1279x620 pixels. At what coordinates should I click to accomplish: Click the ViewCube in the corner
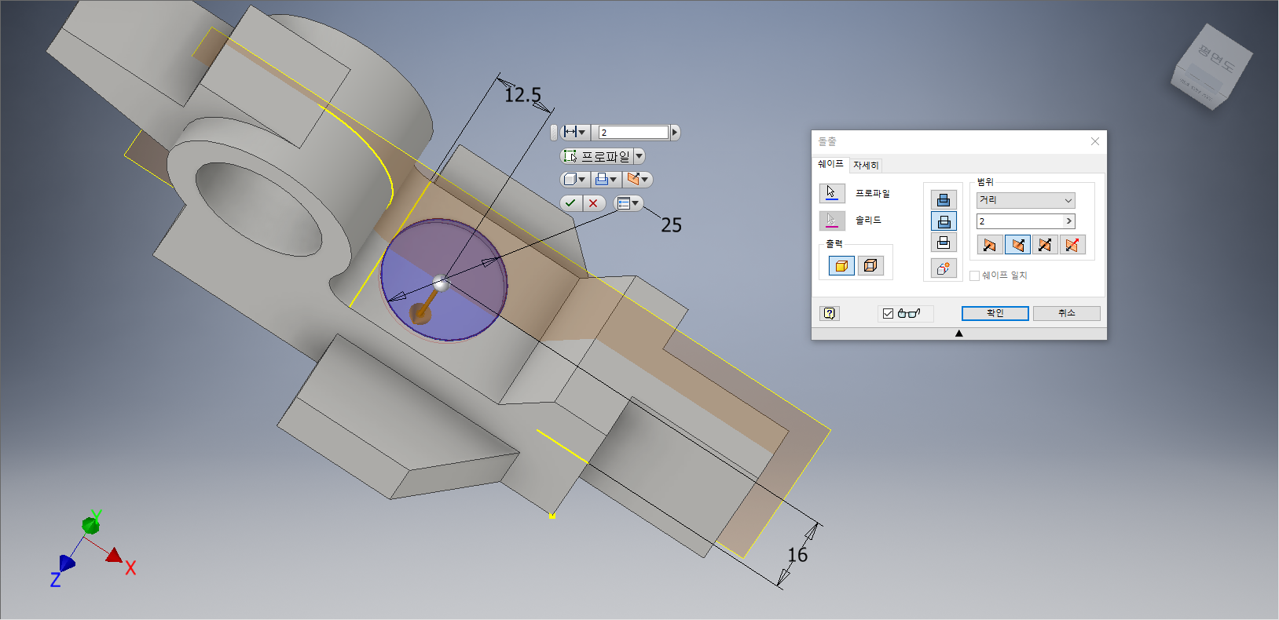click(1211, 67)
